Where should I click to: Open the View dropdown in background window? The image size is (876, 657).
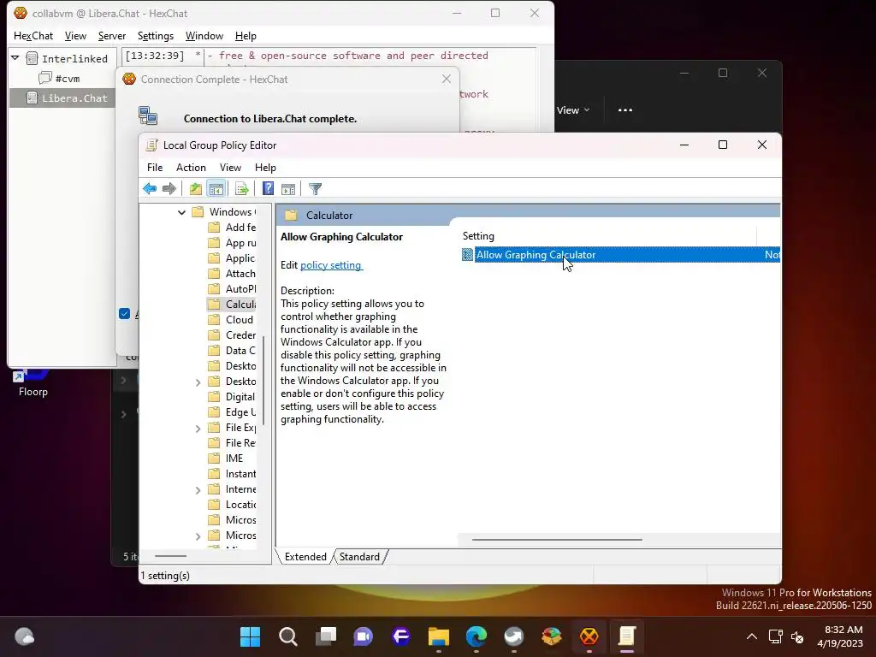click(x=573, y=110)
